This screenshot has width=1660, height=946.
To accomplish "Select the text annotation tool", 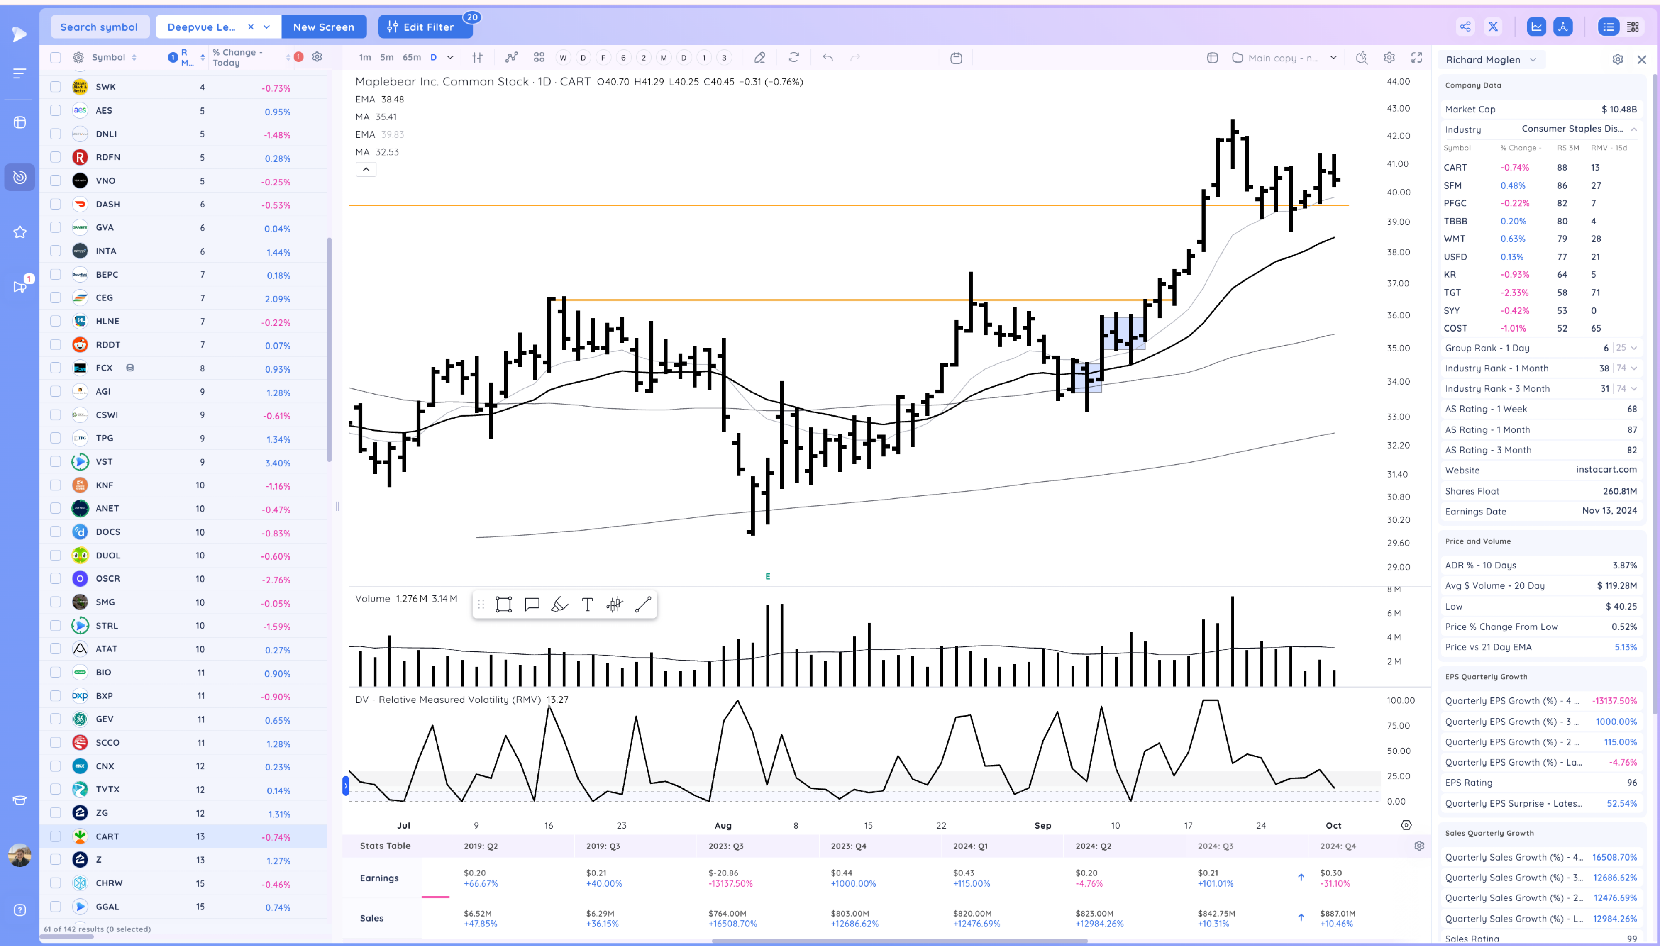I will pos(587,605).
